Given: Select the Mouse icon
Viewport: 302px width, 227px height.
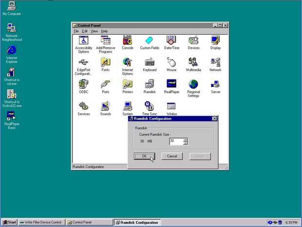Looking at the screenshot, I should [171, 64].
